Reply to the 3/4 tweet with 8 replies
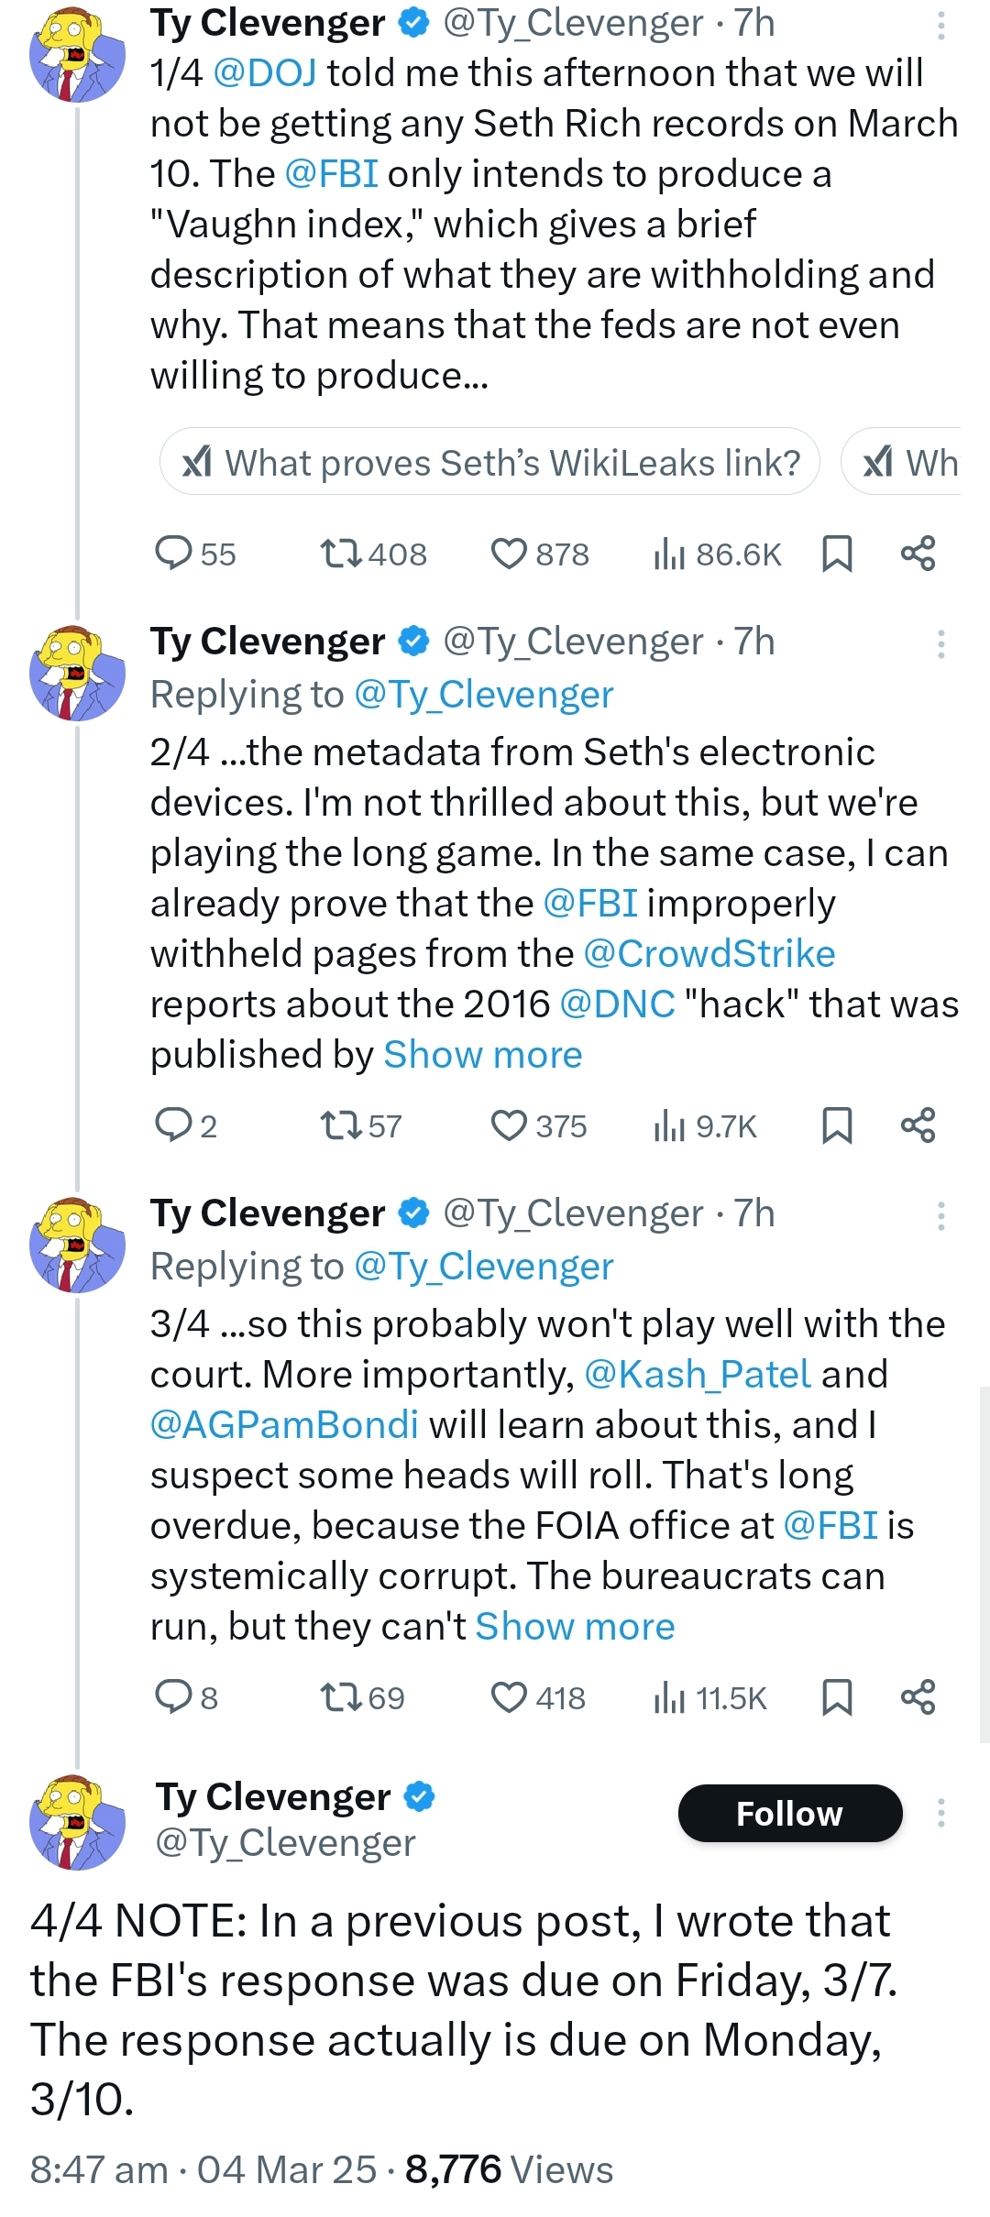990x2217 pixels. tap(174, 1697)
